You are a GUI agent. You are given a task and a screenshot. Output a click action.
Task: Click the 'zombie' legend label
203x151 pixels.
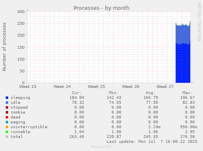tap(18, 112)
